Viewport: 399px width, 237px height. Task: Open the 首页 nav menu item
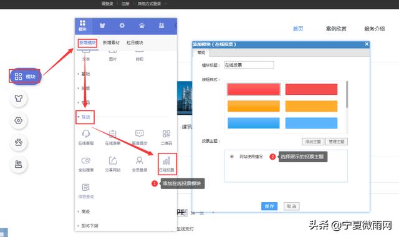(298, 29)
